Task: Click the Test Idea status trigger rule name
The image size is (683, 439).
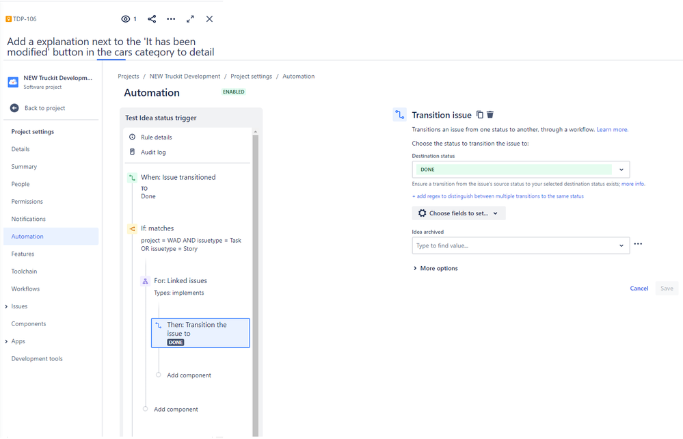Action: coord(161,118)
